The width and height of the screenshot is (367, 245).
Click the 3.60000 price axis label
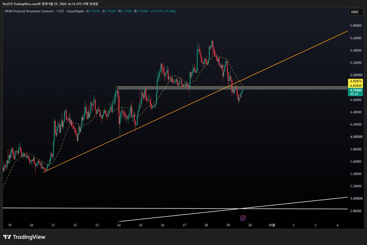356,162
